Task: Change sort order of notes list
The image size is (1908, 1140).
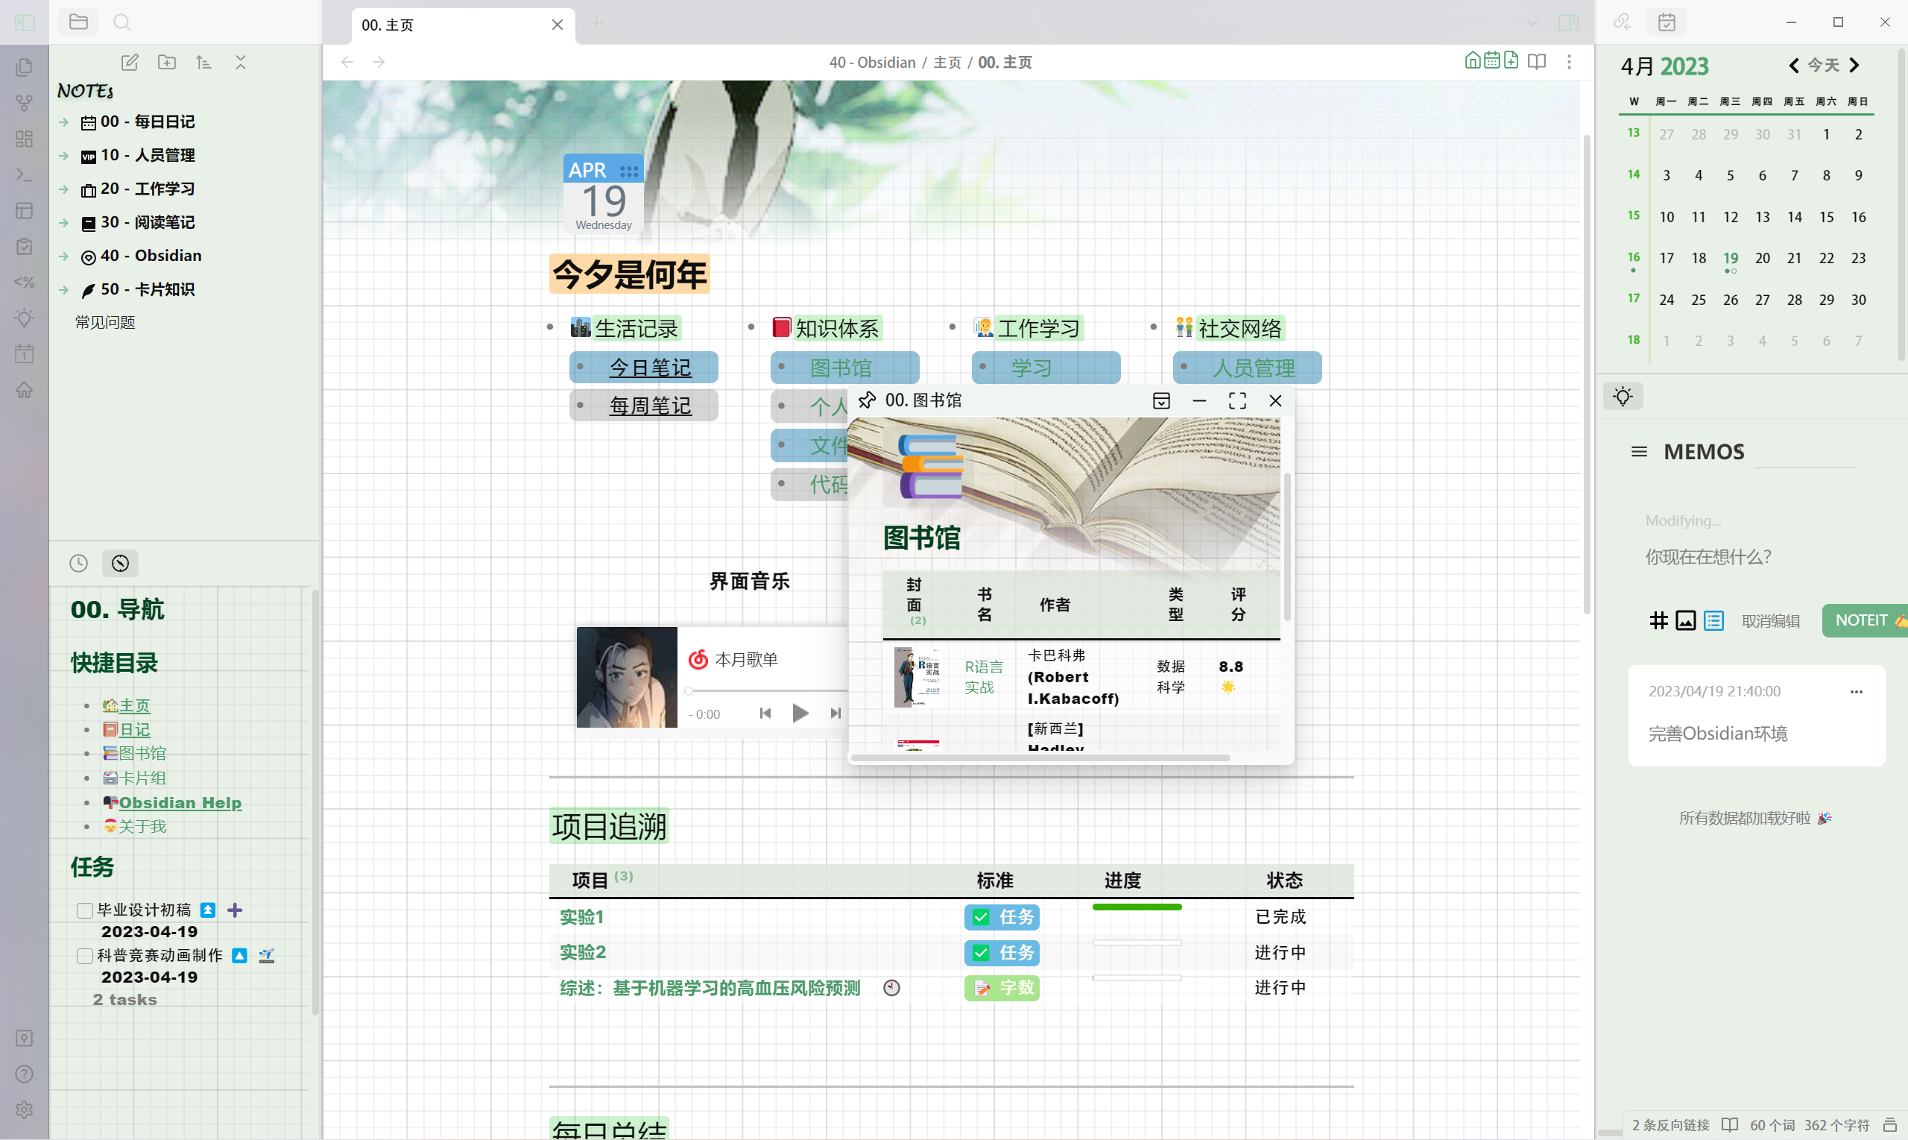Action: 203,62
